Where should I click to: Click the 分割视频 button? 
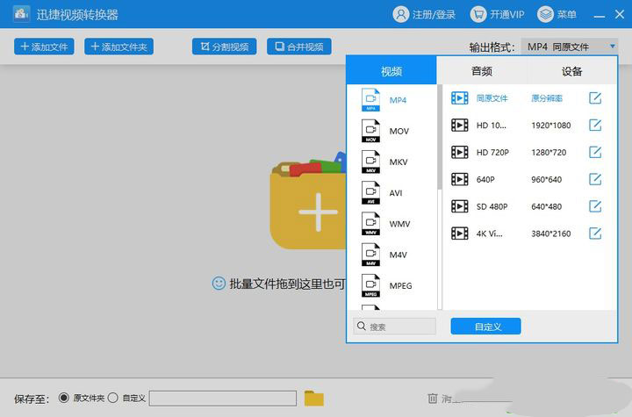pyautogui.click(x=224, y=47)
